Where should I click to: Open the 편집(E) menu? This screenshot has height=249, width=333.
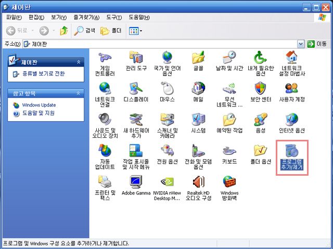point(36,17)
